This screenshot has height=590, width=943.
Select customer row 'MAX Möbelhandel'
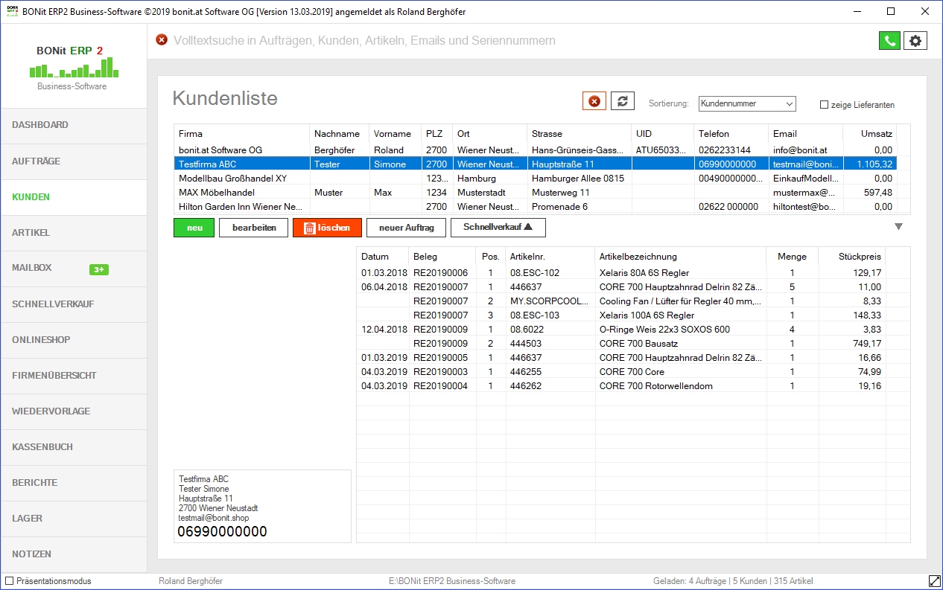pos(535,193)
